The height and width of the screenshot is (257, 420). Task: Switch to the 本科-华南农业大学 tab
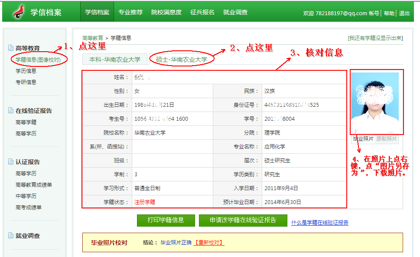[115, 59]
